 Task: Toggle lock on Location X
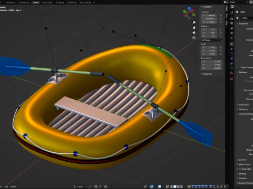point(220,15)
